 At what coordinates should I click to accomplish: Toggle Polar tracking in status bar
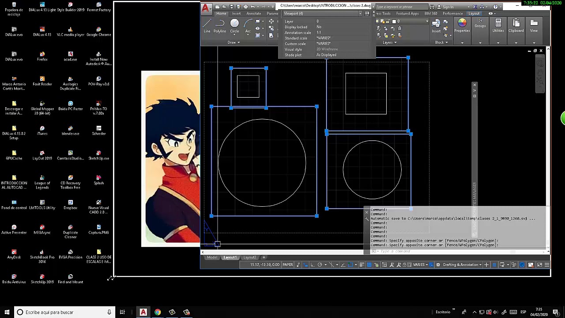[x=320, y=265]
